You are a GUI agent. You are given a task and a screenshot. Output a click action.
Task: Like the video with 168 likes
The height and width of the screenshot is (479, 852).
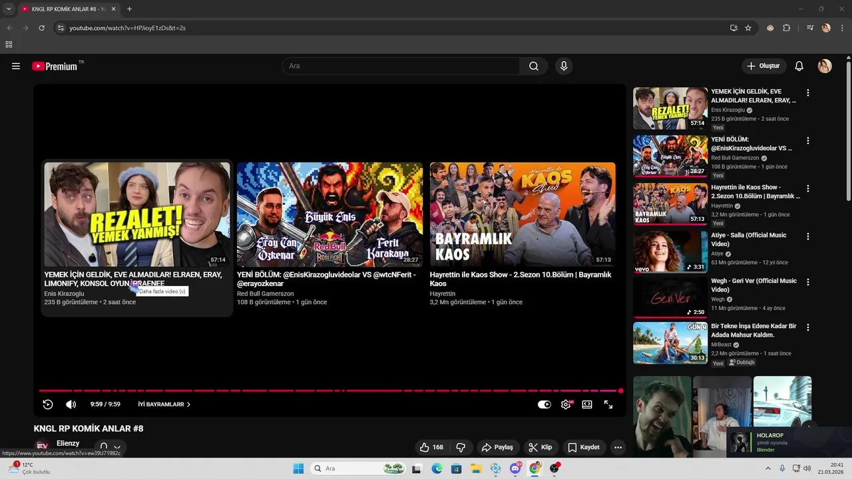431,447
